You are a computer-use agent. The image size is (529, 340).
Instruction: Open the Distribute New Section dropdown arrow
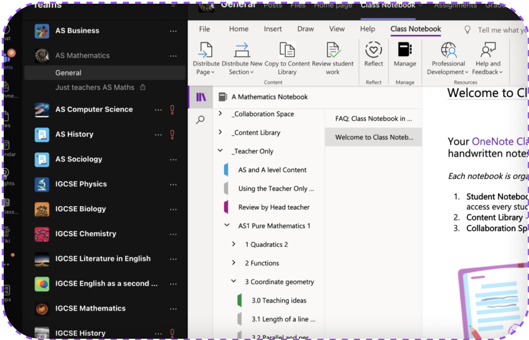252,72
